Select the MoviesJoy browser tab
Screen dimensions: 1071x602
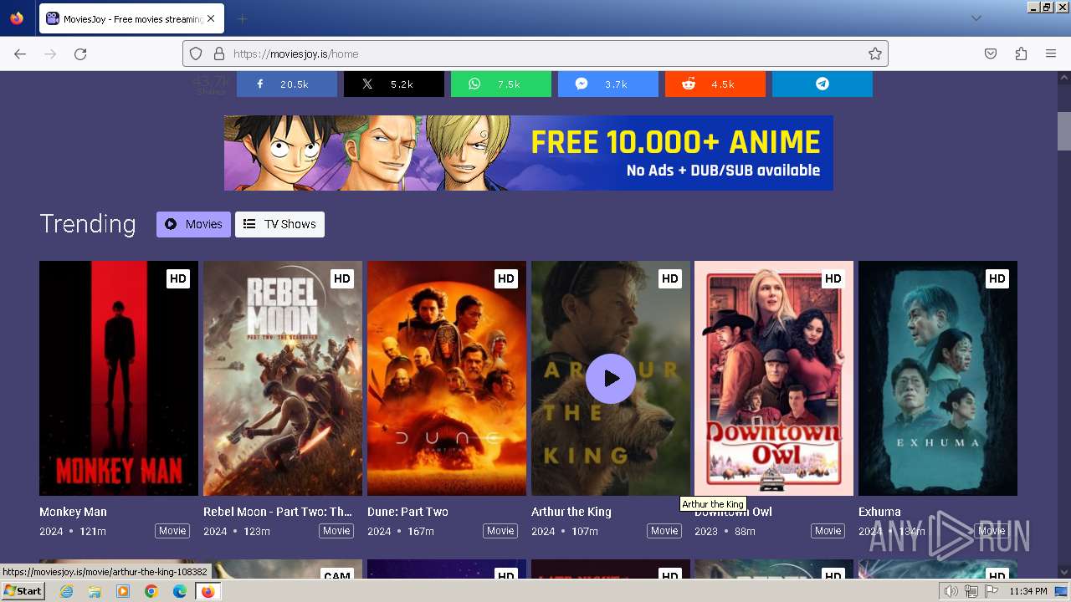131,18
